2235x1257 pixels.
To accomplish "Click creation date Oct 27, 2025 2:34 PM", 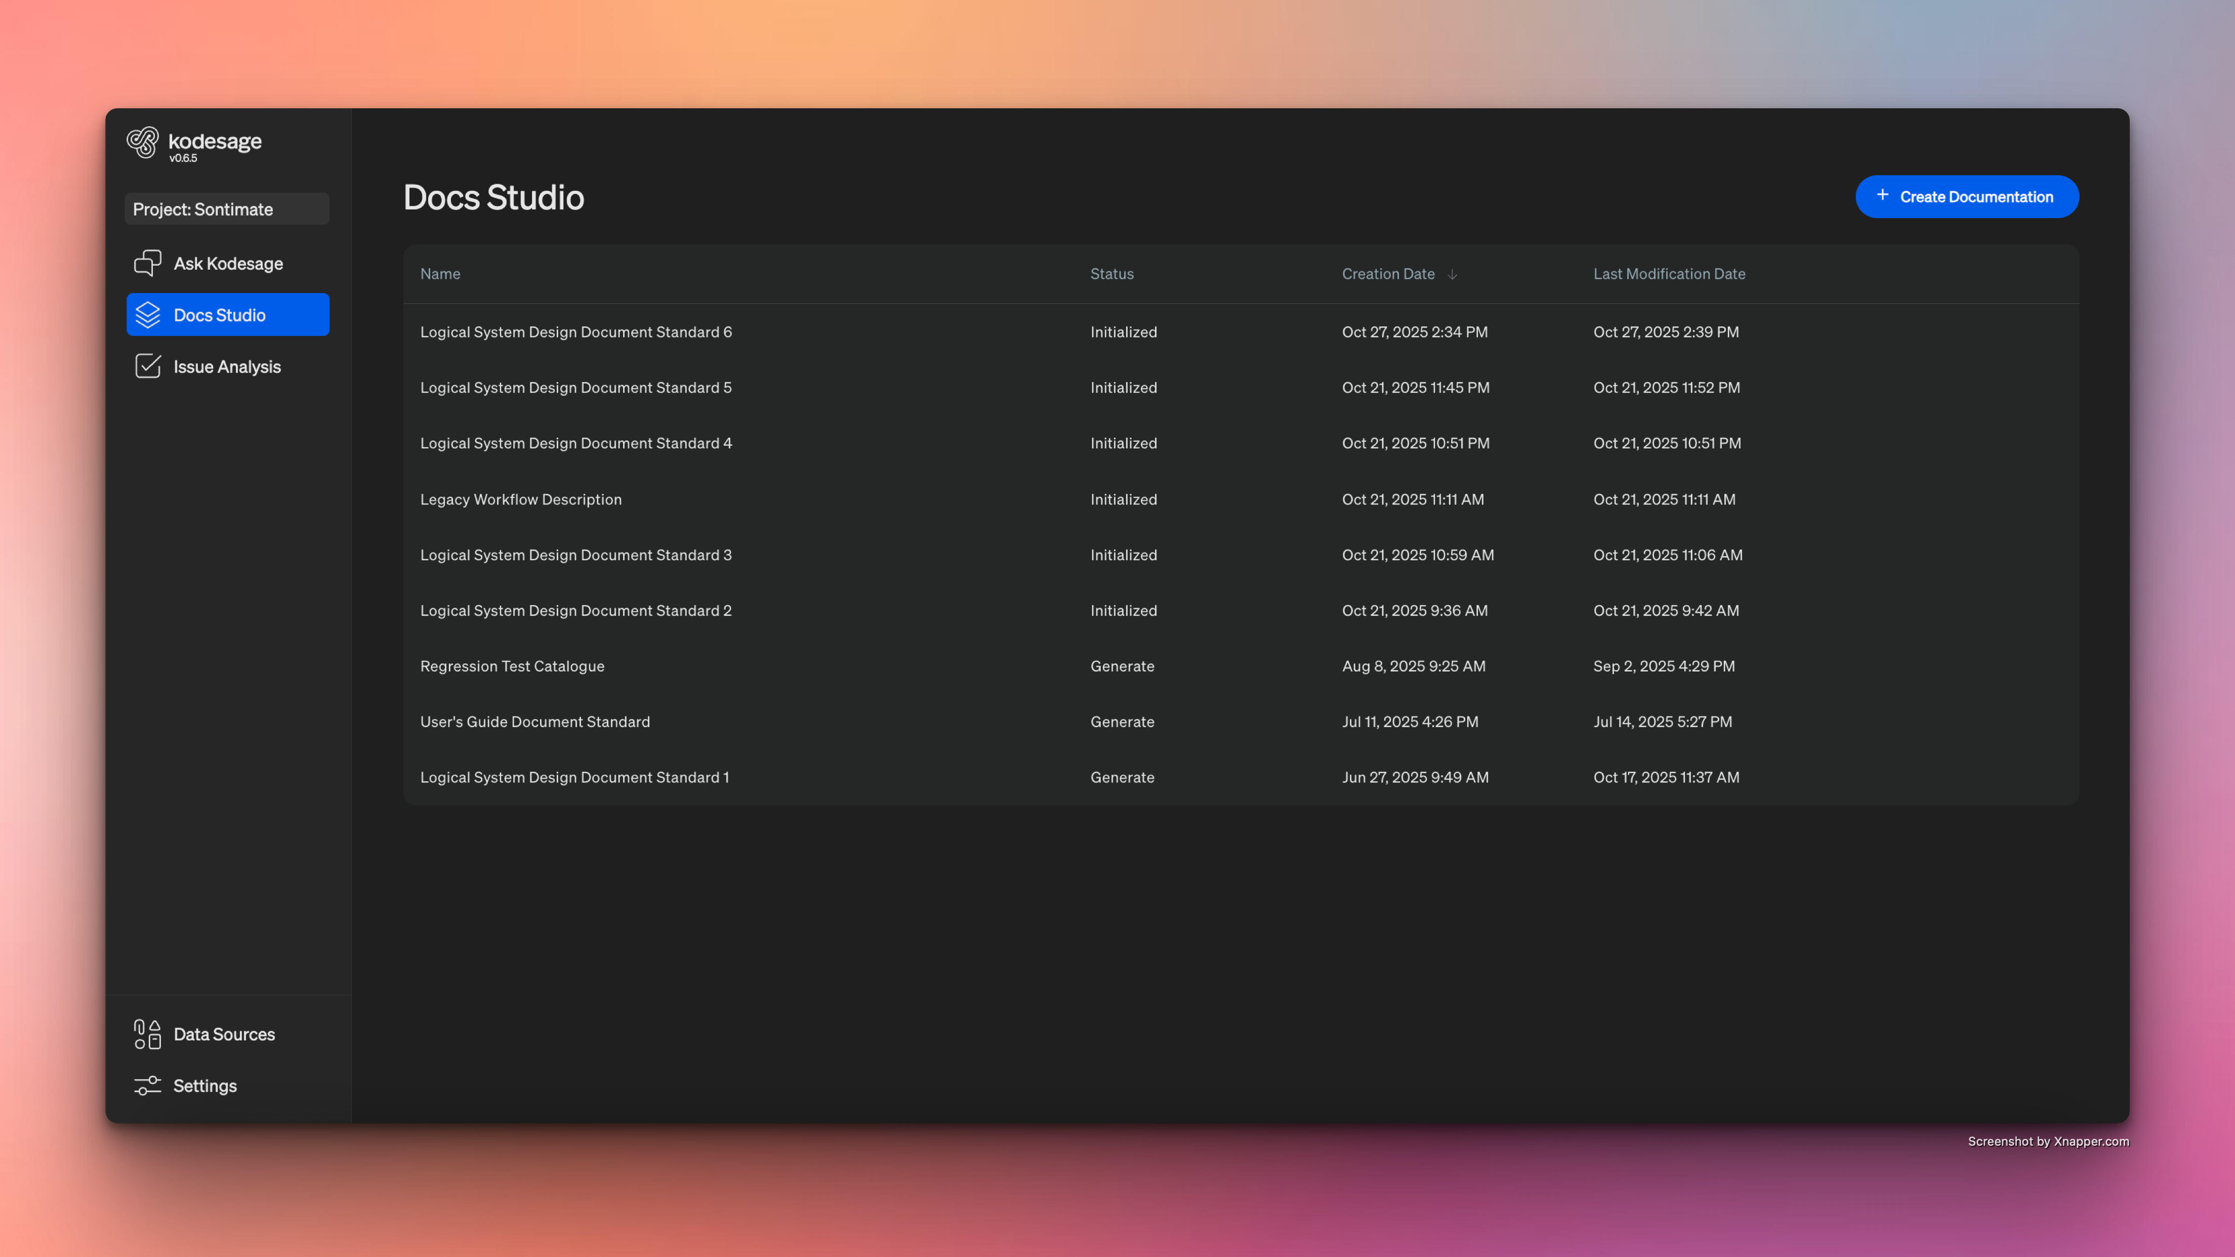I will [1415, 332].
